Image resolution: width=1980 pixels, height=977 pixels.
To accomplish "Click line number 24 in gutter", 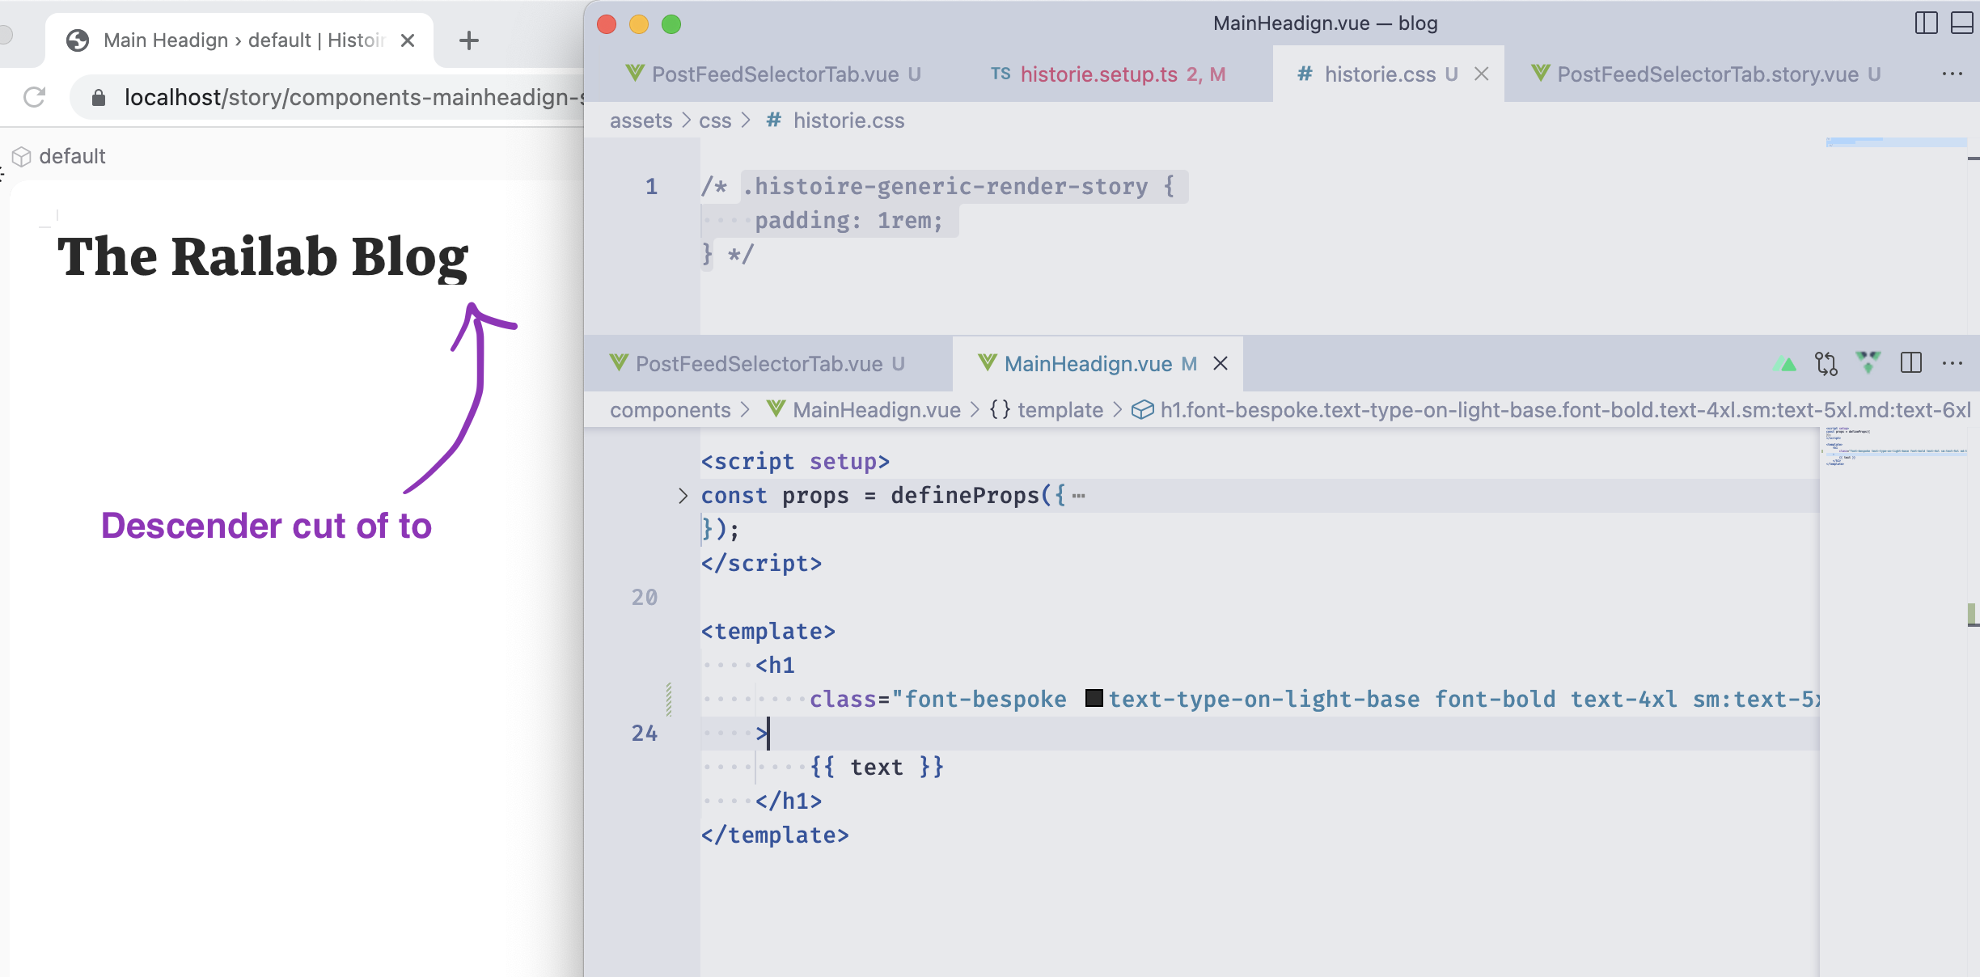I will 644,734.
